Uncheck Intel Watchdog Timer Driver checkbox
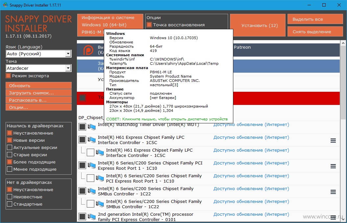The width and height of the screenshot is (347, 223). (x=82, y=127)
